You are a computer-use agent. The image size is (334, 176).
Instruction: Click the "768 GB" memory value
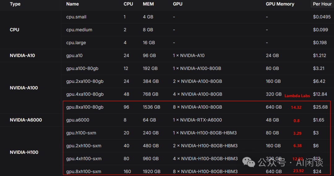(150, 94)
